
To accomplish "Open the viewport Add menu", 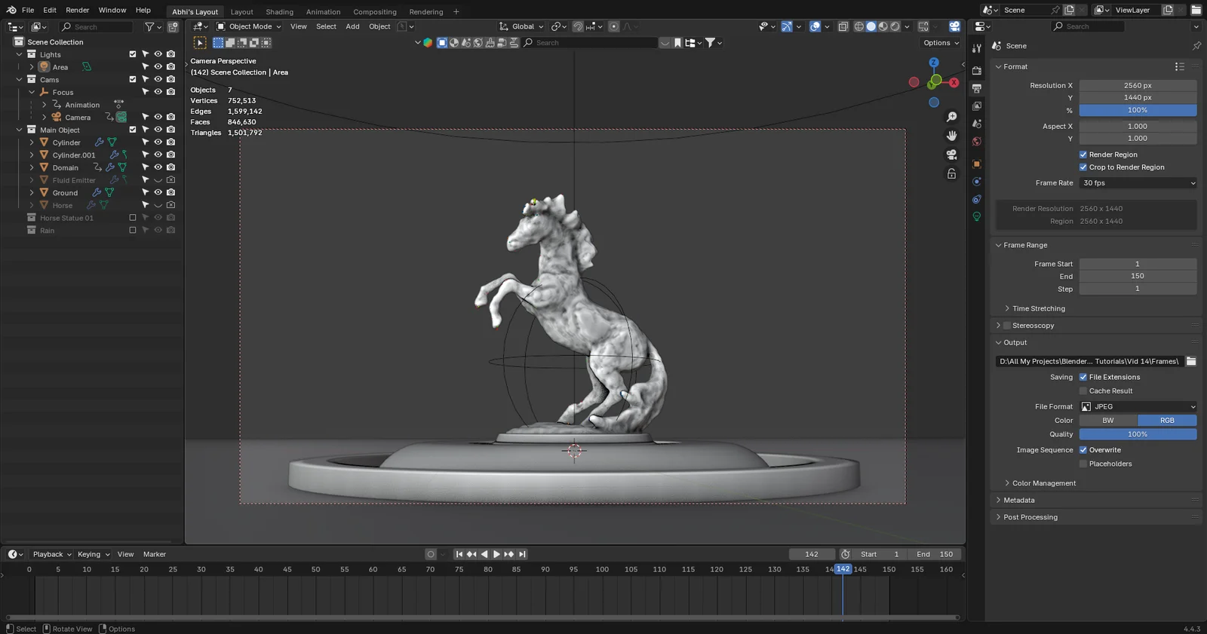I will click(x=352, y=26).
